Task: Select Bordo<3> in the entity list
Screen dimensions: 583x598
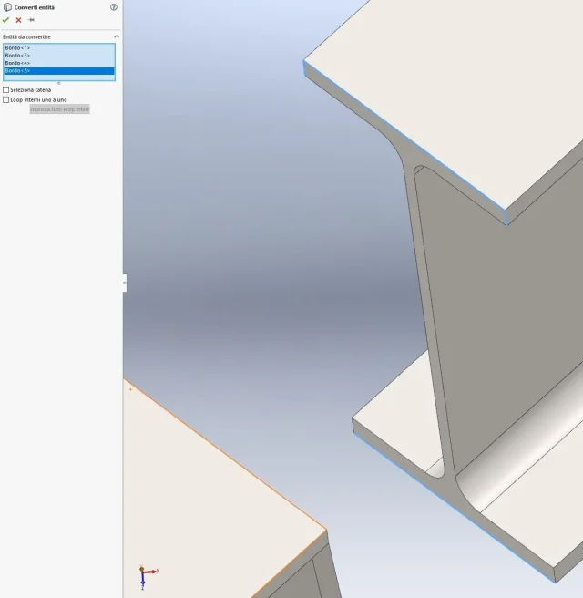Action: pyautogui.click(x=59, y=56)
